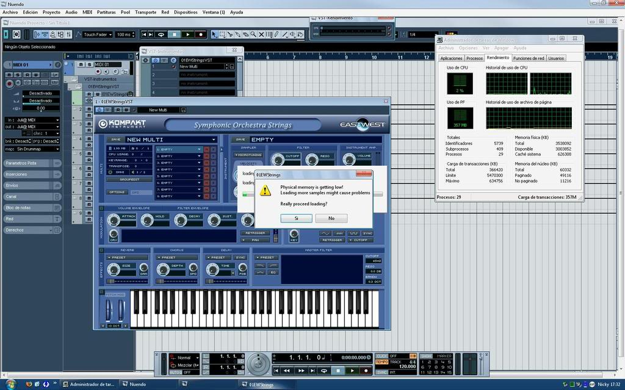625x390 pixels.
Task: Select the Line tool in toolbar
Action: point(284,35)
